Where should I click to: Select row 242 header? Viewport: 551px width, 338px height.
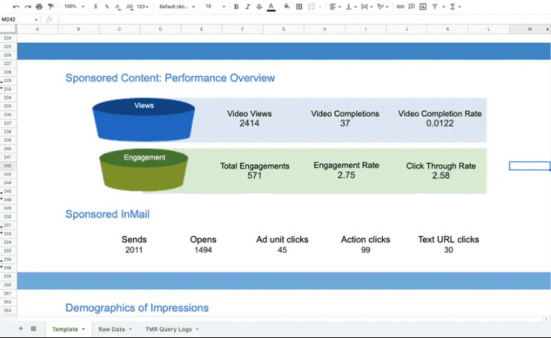tap(7, 166)
